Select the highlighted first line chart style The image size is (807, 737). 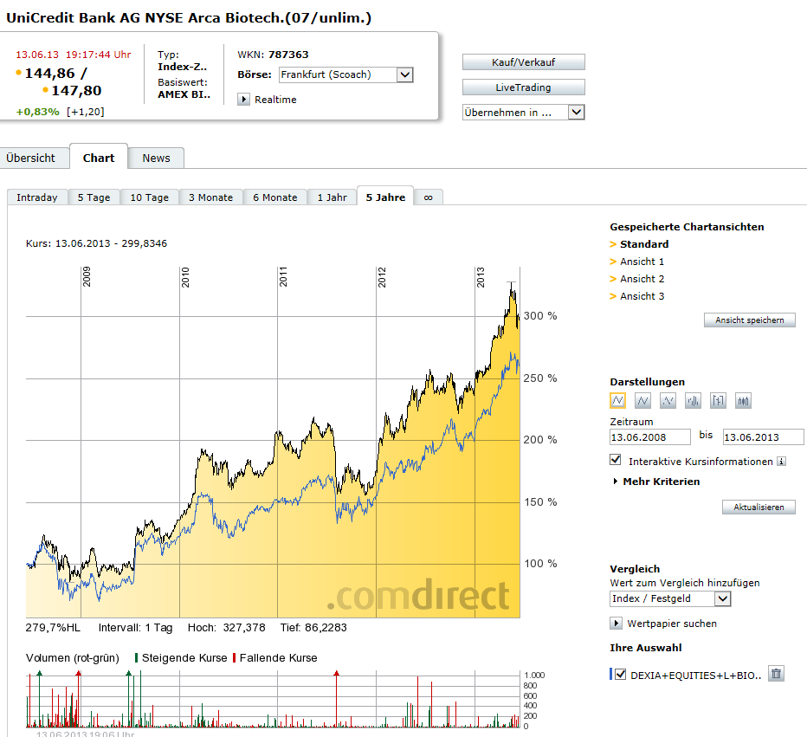pos(617,400)
